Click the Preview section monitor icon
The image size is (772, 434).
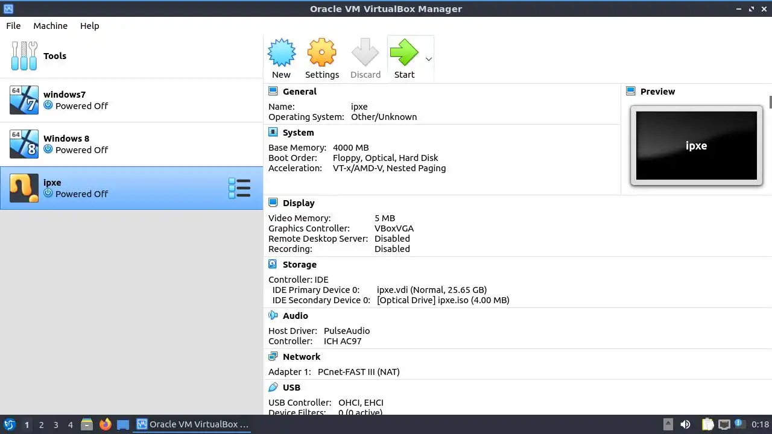(631, 91)
